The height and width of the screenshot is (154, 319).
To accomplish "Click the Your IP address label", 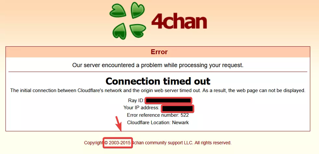I will point(141,107).
